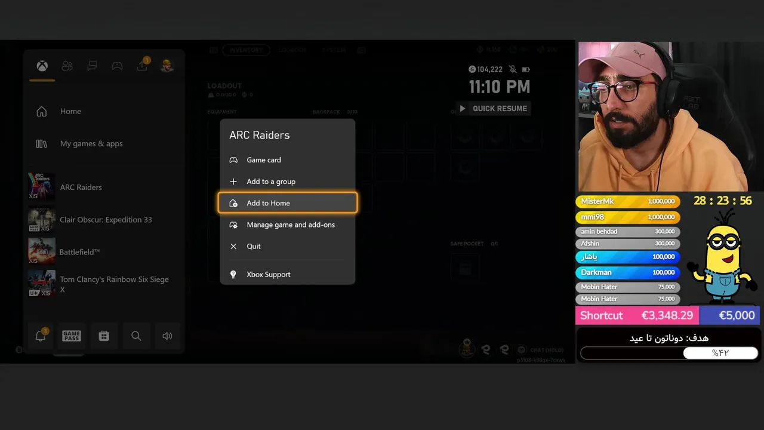
Task: Select Battlefield in recent list
Action: click(104, 251)
